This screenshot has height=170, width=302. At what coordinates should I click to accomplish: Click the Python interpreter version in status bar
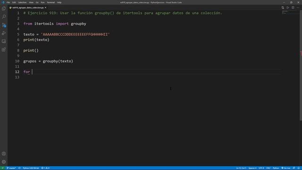click(31, 168)
